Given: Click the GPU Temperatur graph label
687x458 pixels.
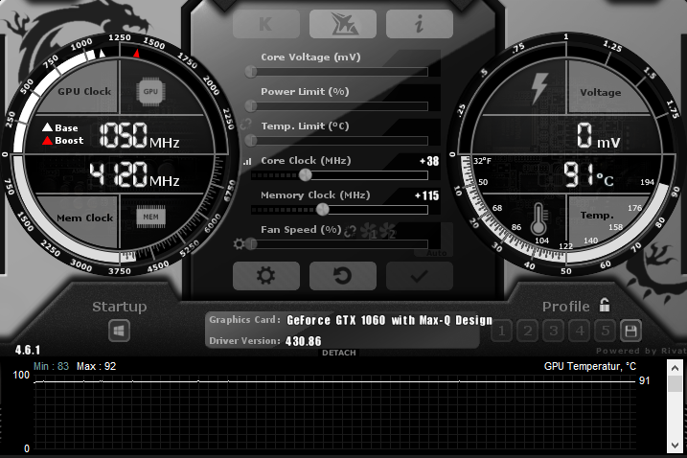Looking at the screenshot, I should pyautogui.click(x=589, y=366).
